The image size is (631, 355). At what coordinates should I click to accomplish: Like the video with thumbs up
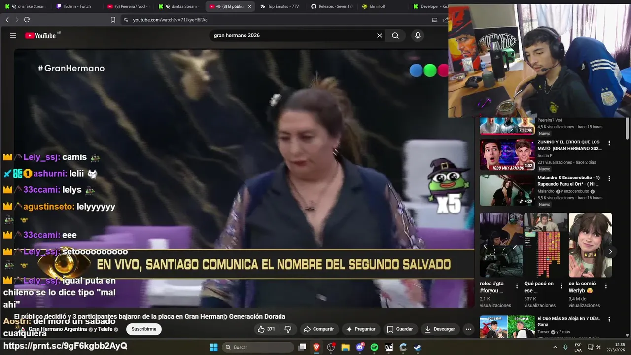266,329
